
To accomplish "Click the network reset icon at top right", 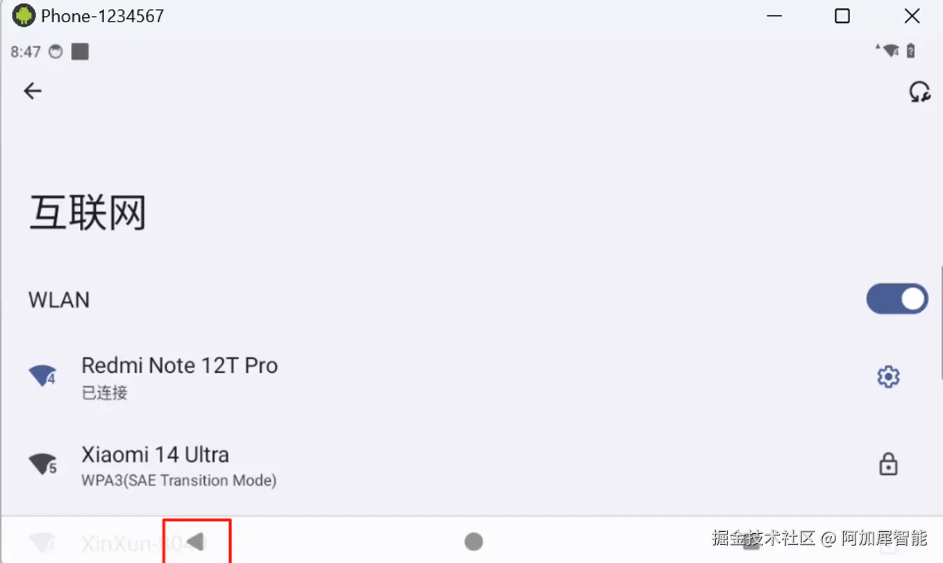I will click(919, 92).
